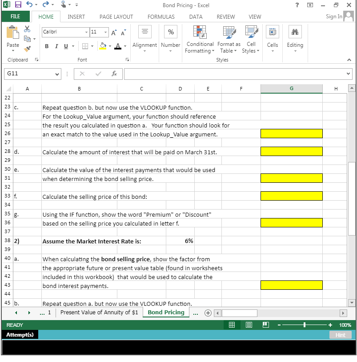Select the Format Painter brush
The height and width of the screenshot is (362, 357).
coord(27,49)
